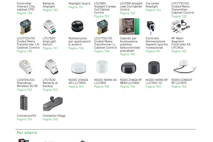Follow the Pagina 735 link

pos(179,16)
